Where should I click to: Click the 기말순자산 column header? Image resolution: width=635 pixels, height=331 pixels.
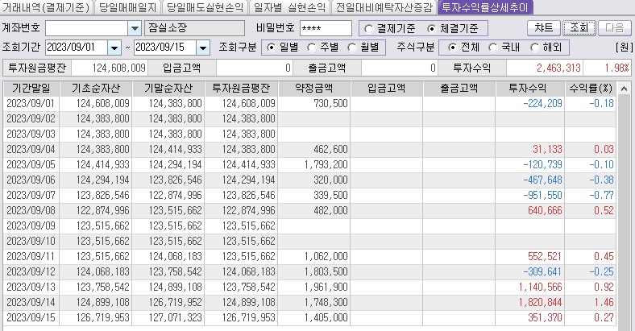(168, 89)
